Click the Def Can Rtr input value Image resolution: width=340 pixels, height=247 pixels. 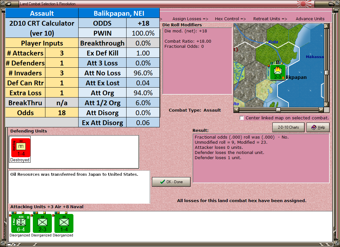62,83
